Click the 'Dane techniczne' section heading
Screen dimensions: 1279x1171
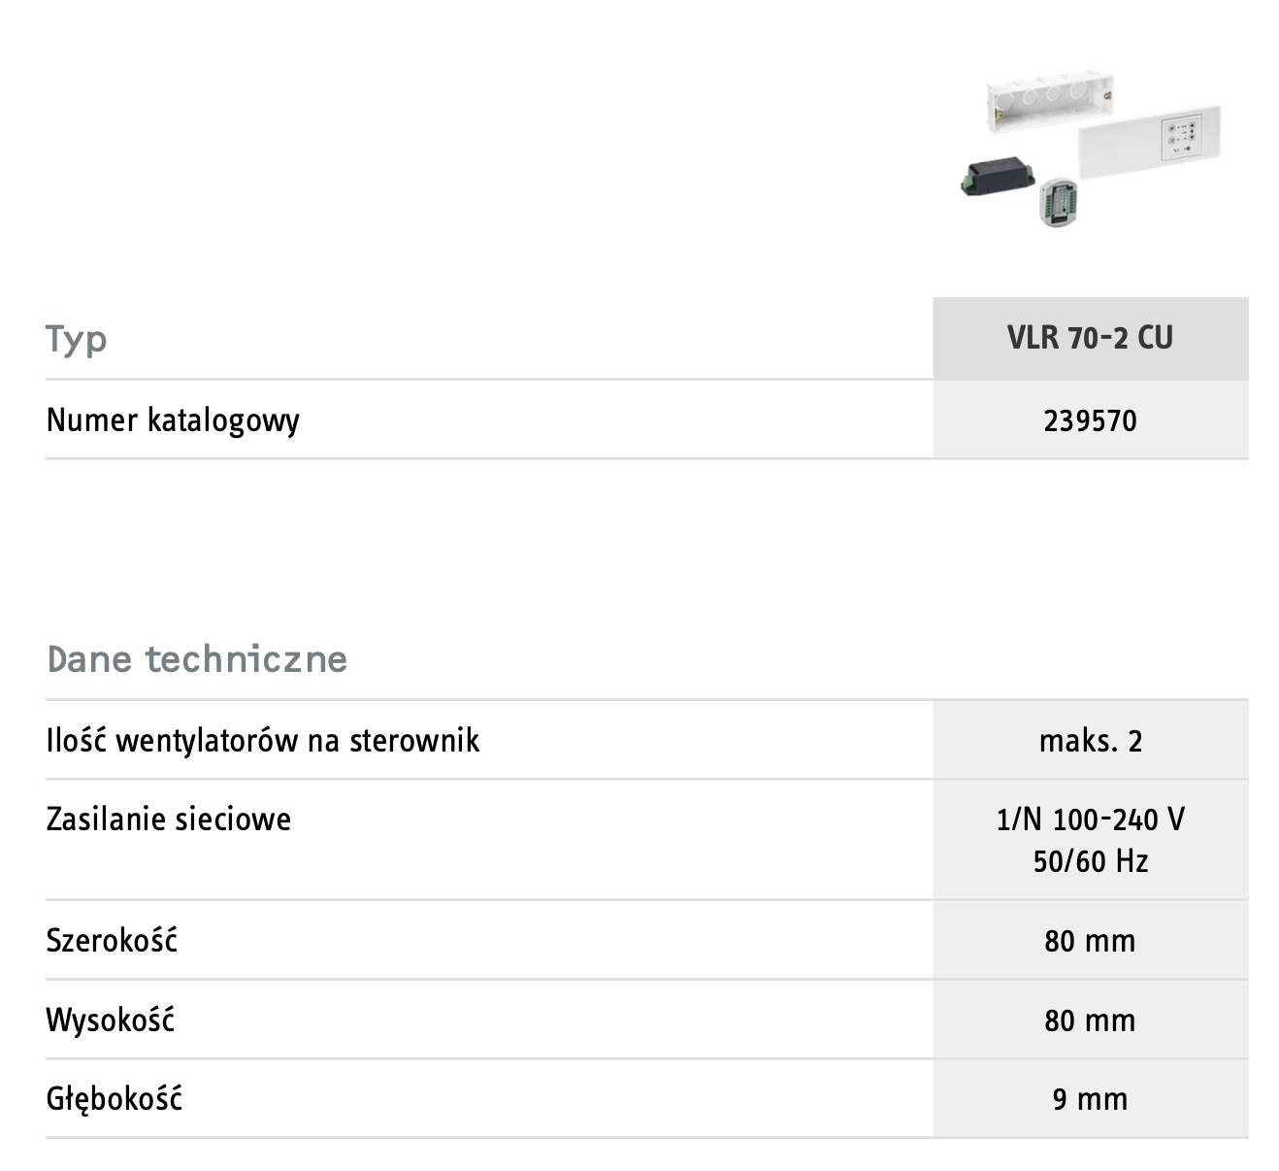[197, 659]
